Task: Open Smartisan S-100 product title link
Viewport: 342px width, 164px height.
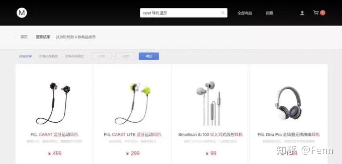Action: [210, 135]
